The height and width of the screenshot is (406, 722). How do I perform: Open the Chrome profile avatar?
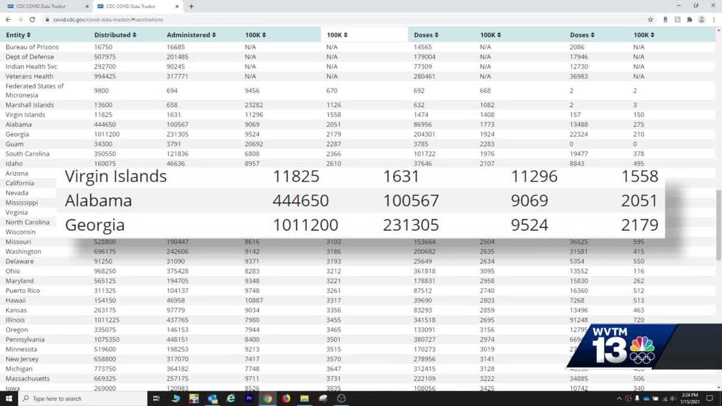(702, 19)
